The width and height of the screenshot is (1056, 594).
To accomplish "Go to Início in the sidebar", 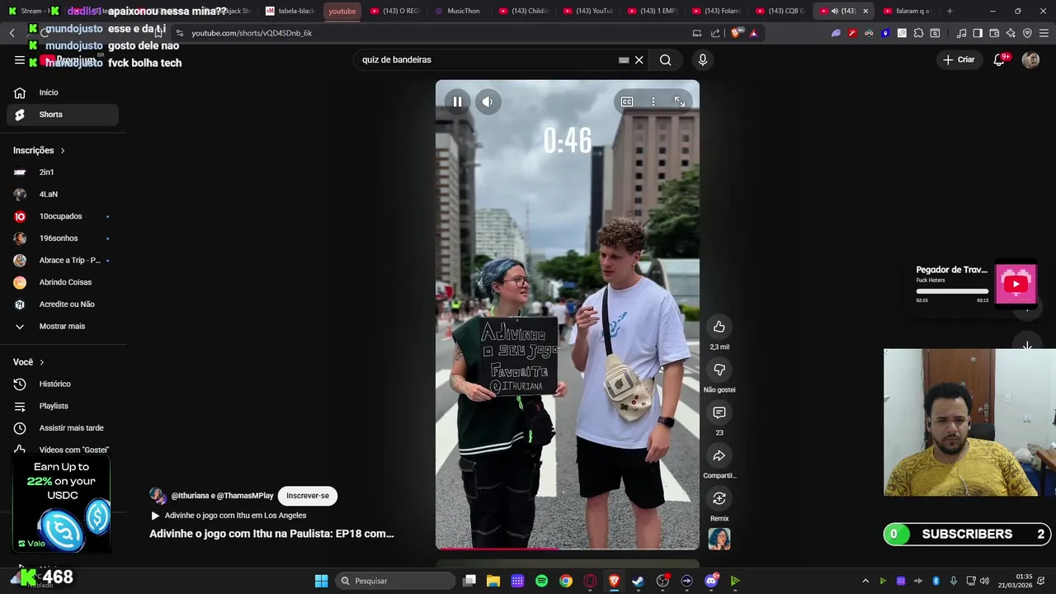I will coord(63,92).
